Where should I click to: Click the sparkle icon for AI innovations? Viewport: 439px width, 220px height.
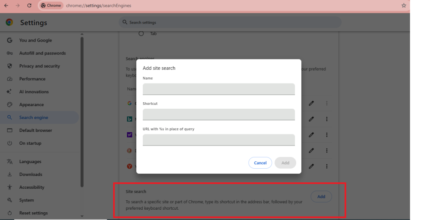9,92
